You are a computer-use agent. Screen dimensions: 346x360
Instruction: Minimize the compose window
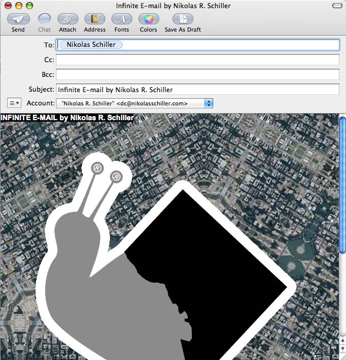(19, 6)
